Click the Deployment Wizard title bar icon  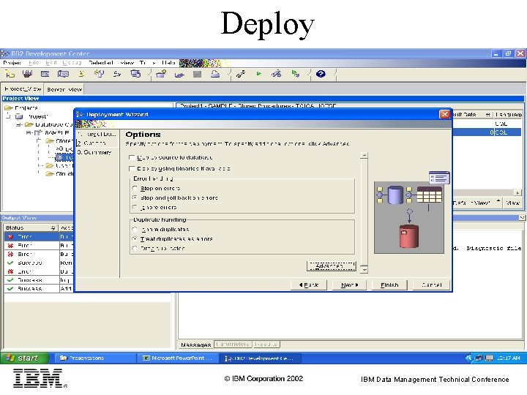80,115
